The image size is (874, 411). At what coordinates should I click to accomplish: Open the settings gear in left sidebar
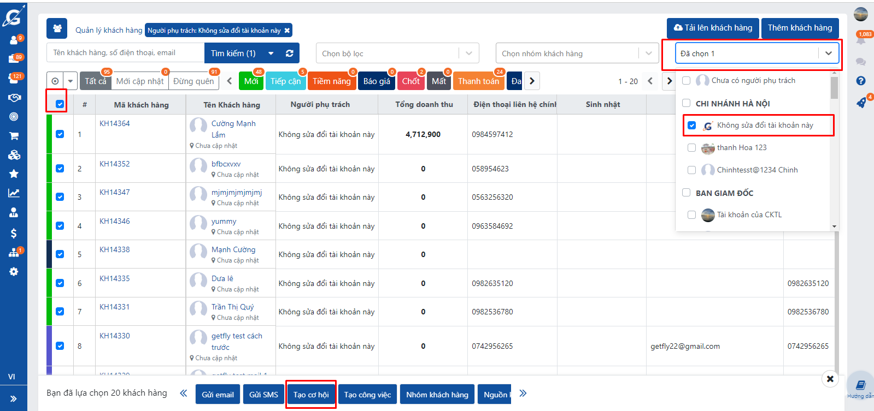(14, 271)
